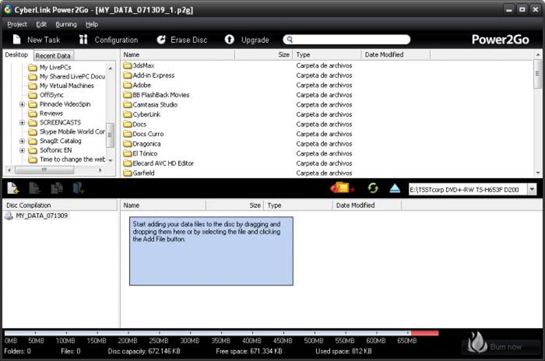545x361 pixels.
Task: Select the Add-in Express folder row
Action: (x=153, y=75)
